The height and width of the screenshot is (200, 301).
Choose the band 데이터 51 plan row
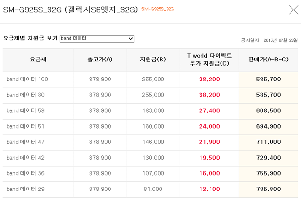[150, 126]
